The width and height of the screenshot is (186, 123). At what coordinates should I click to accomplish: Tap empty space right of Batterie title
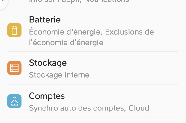coord(120,20)
